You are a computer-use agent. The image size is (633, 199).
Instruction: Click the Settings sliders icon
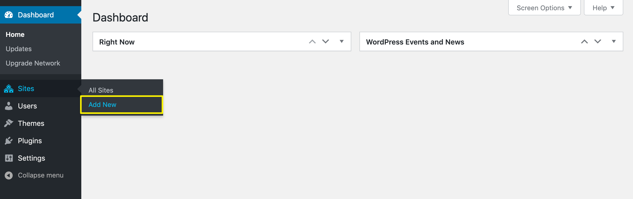click(9, 158)
